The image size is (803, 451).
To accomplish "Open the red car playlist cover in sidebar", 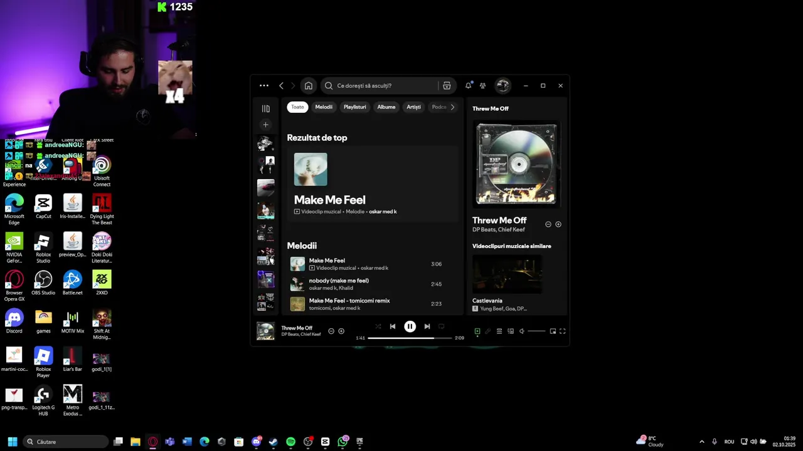I will point(265,187).
